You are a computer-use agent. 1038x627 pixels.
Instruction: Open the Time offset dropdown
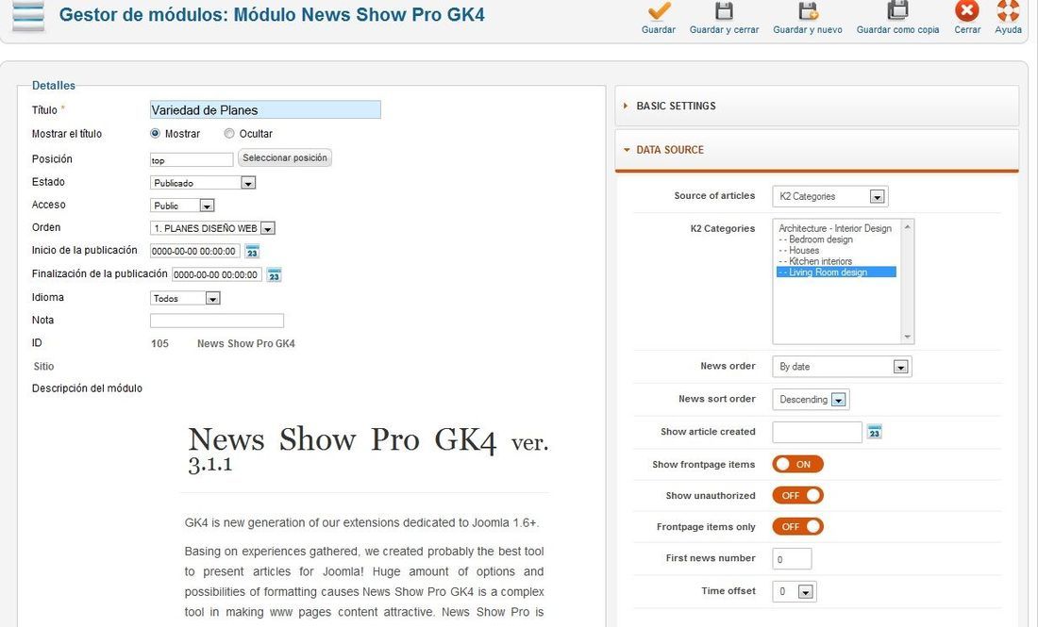click(x=795, y=591)
